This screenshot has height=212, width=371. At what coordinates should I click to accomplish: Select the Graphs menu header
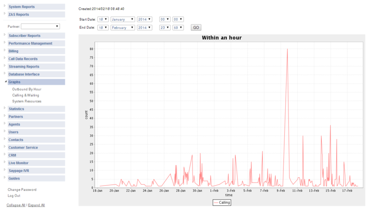(x=36, y=82)
